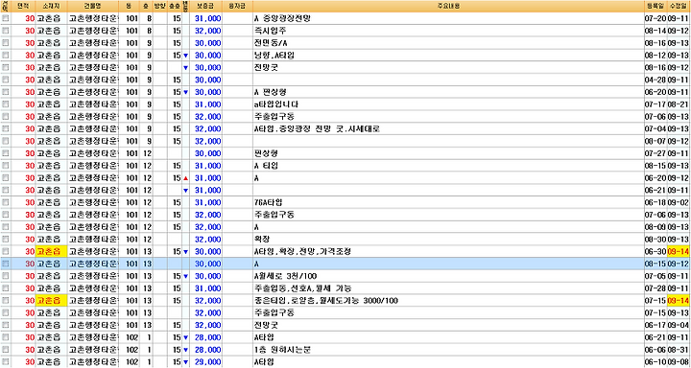Click the highlighted 09-14 date in the row registered 07-15, 좋은타입
This screenshot has width=691, height=368.
coord(679,301)
